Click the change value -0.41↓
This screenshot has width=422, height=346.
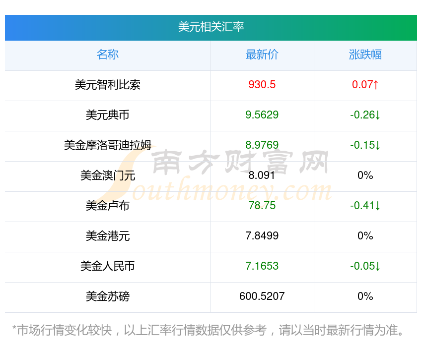coord(365,206)
